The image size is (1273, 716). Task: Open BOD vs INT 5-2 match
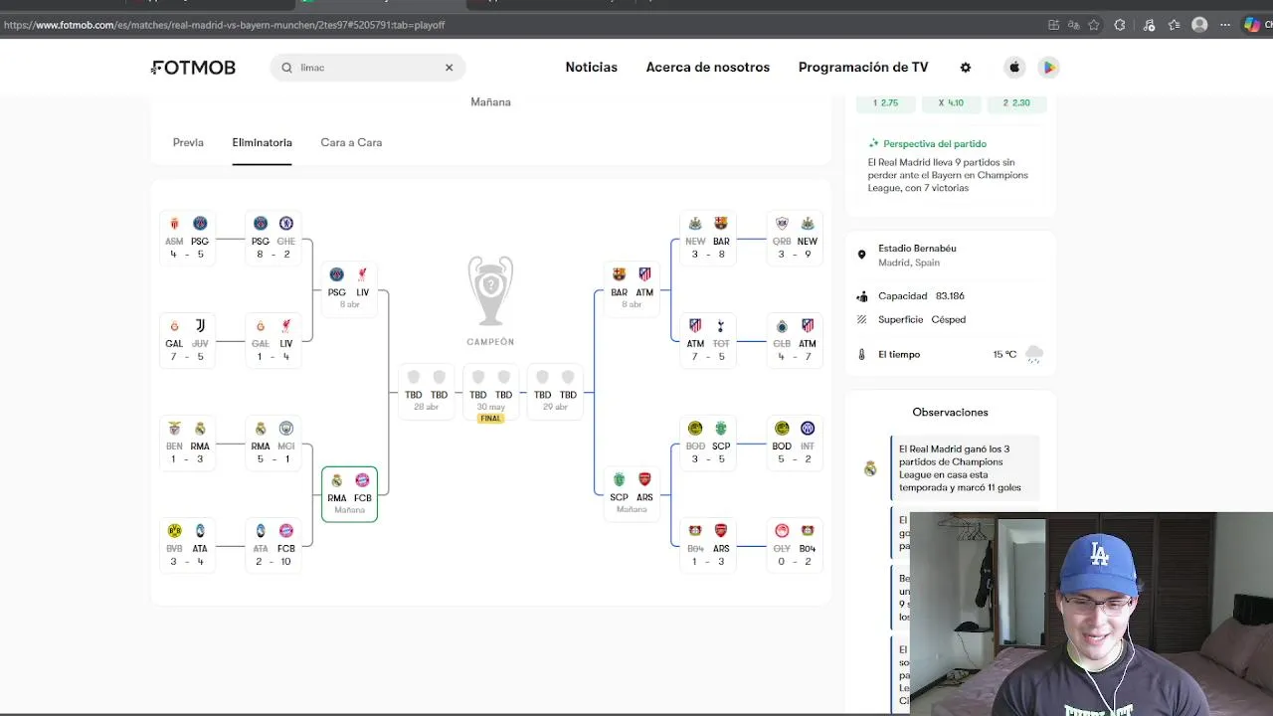794,444
